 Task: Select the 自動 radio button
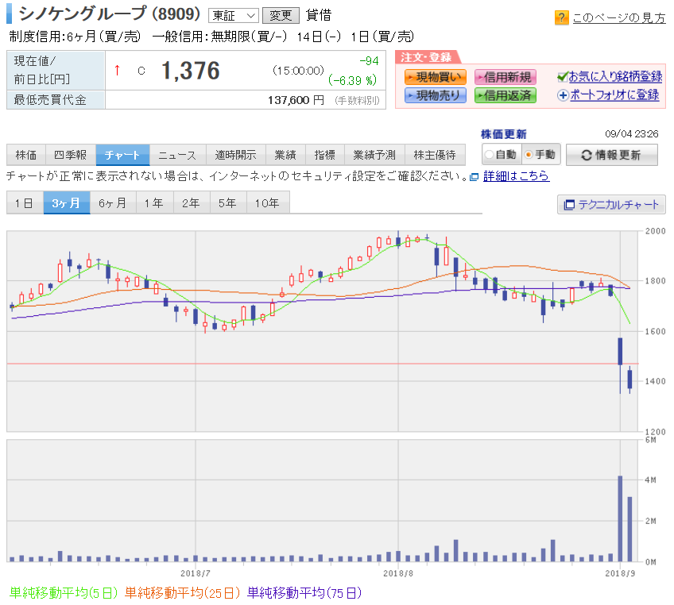coord(489,155)
